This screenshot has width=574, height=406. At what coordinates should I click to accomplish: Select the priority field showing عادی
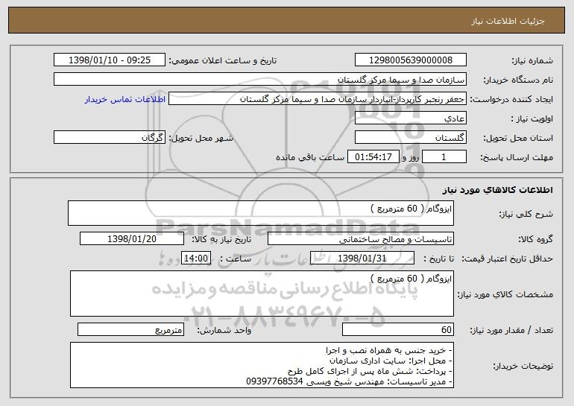(x=410, y=118)
